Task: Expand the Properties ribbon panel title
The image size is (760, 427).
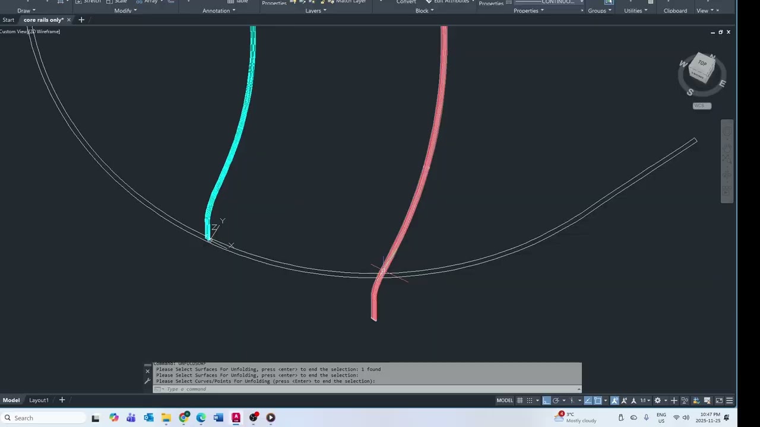Action: pos(528,11)
